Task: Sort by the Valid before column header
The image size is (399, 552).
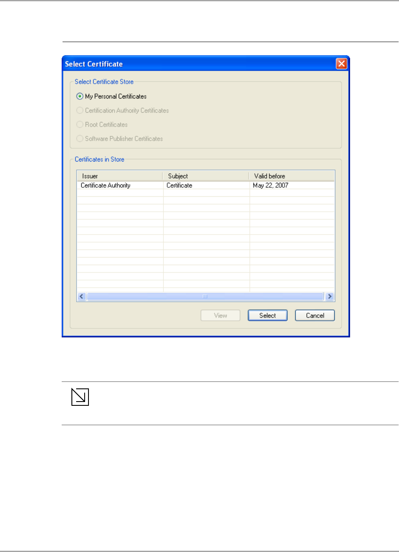Action: [292, 176]
